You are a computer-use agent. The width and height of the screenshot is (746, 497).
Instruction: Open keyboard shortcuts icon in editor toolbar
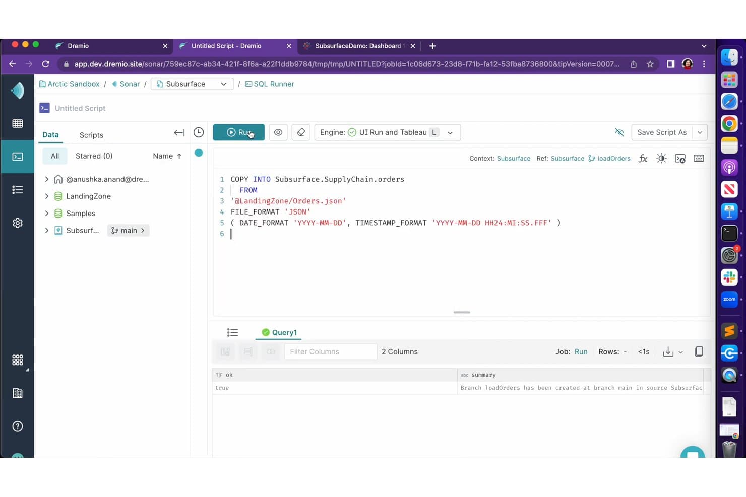[x=699, y=159]
